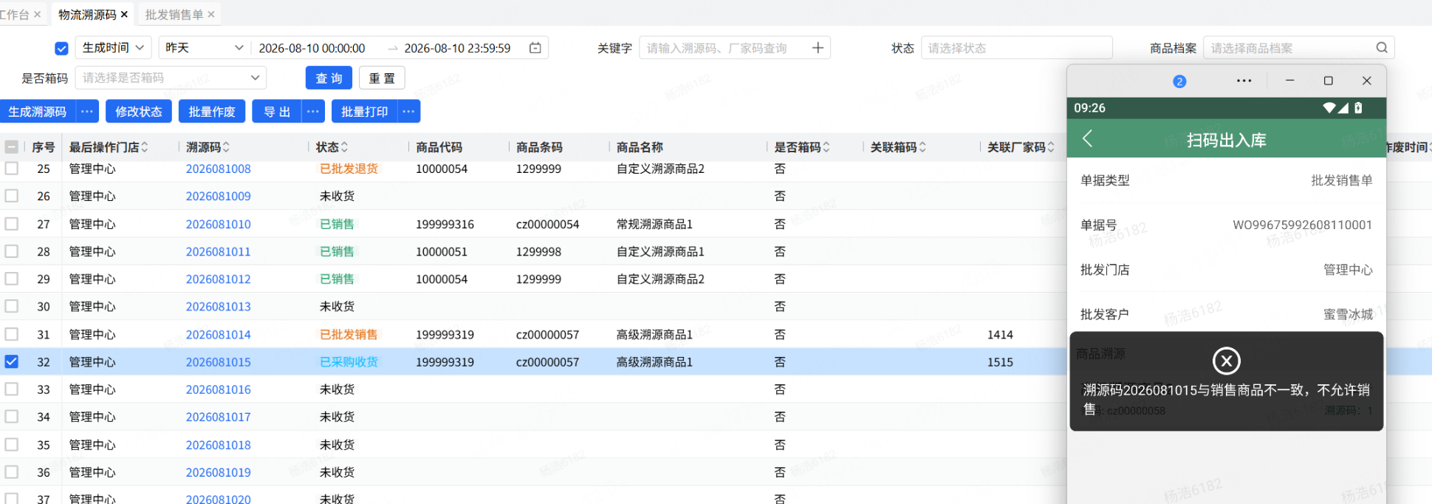Click the start date 2026-08-10 00:00:00 field
1432x504 pixels.
312,48
